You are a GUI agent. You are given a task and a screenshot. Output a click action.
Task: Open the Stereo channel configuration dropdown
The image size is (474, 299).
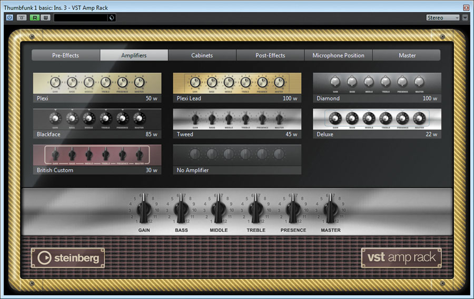[443, 18]
